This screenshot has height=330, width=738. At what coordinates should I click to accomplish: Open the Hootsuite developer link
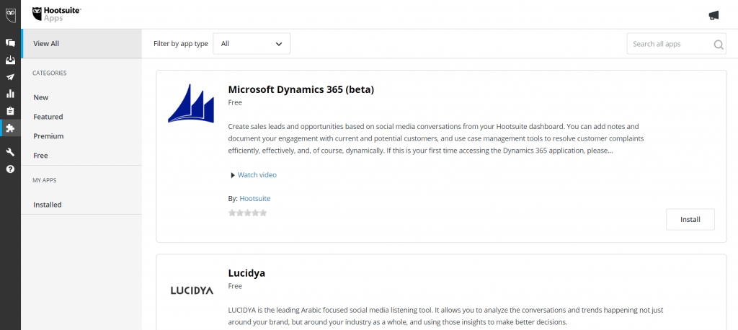(x=255, y=199)
